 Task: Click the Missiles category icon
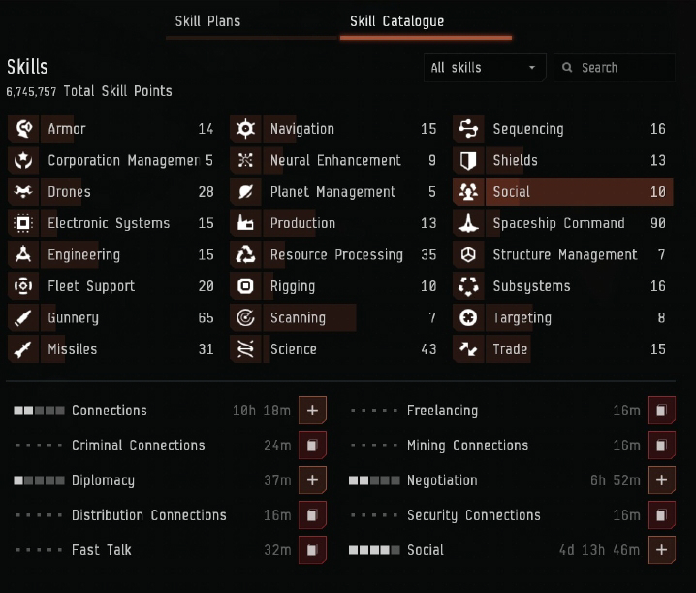pos(21,349)
